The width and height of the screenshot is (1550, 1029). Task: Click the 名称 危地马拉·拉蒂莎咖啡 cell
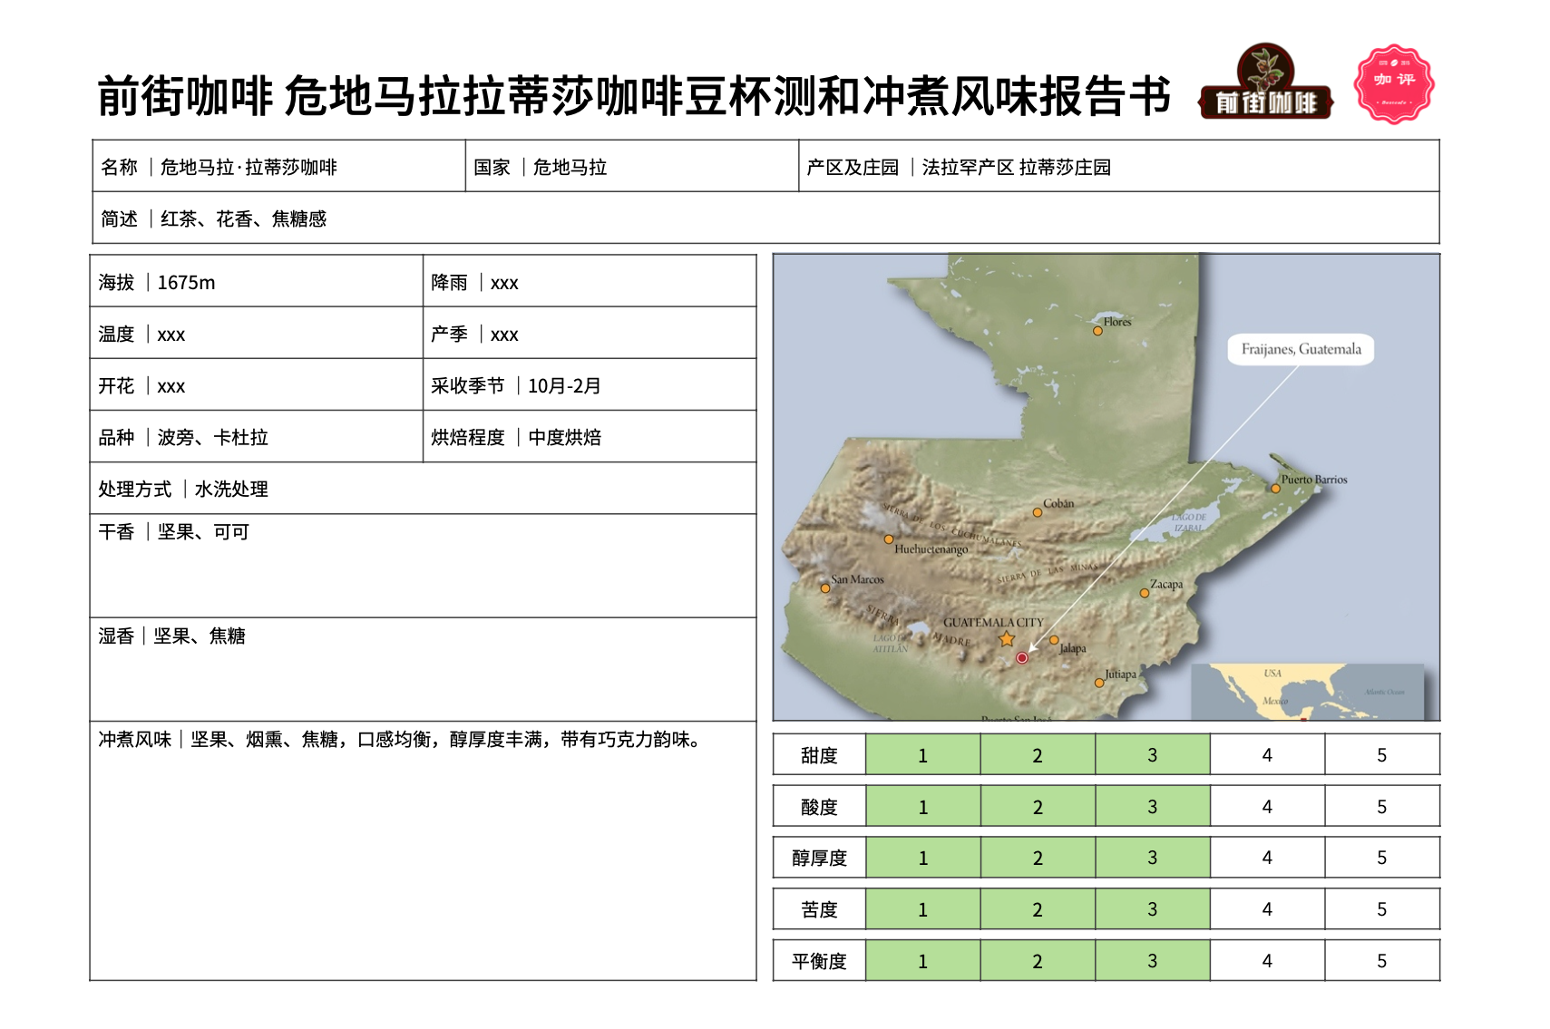pyautogui.click(x=278, y=166)
